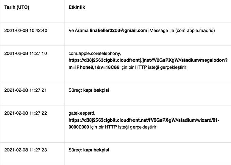Viewport: 231px width, 165px height.
Task: Select the linakeller2203@gmail.com email address
Action: tap(118, 30)
